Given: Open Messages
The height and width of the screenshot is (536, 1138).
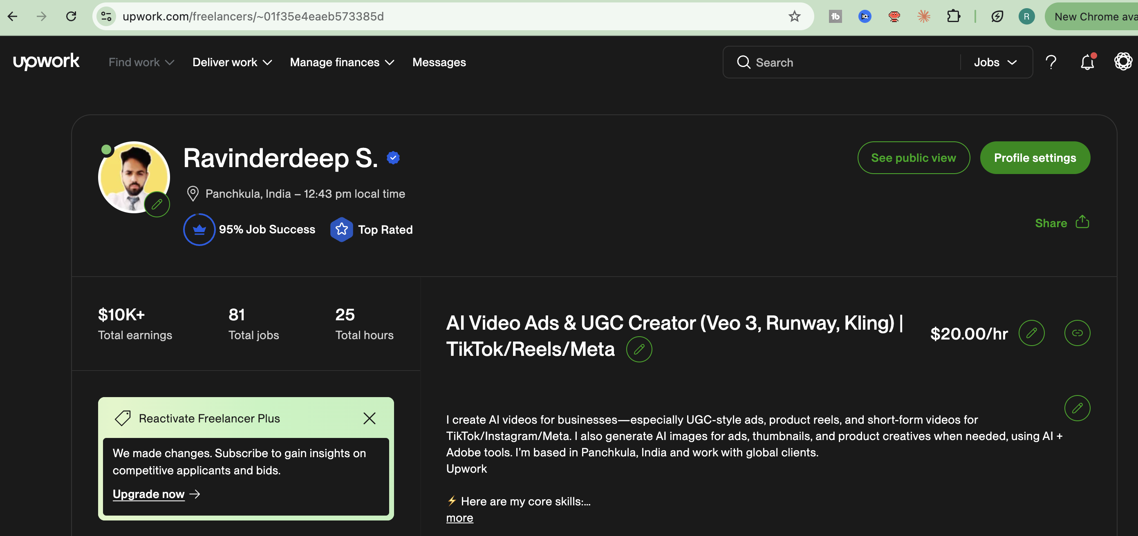Looking at the screenshot, I should 439,62.
